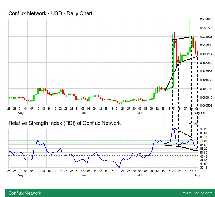Click the May month label under the price chart
The image size is (215, 197).
point(20,113)
